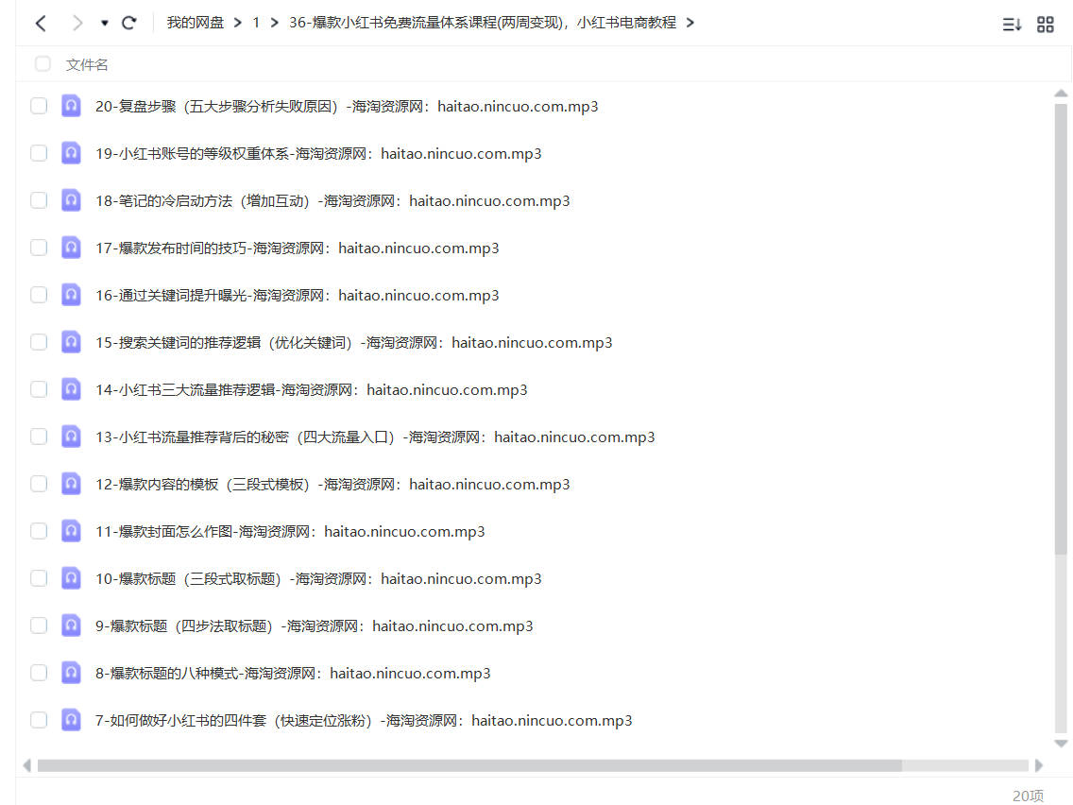Sort by the 文件名 column header
The width and height of the screenshot is (1073, 805).
87,64
